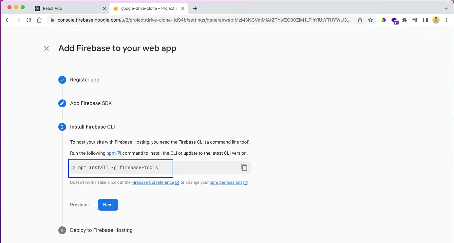
Task: Reload the current page
Action: click(x=29, y=20)
